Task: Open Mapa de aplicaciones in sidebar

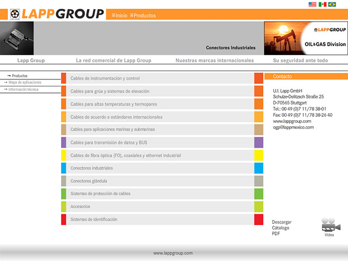Action: coord(23,82)
